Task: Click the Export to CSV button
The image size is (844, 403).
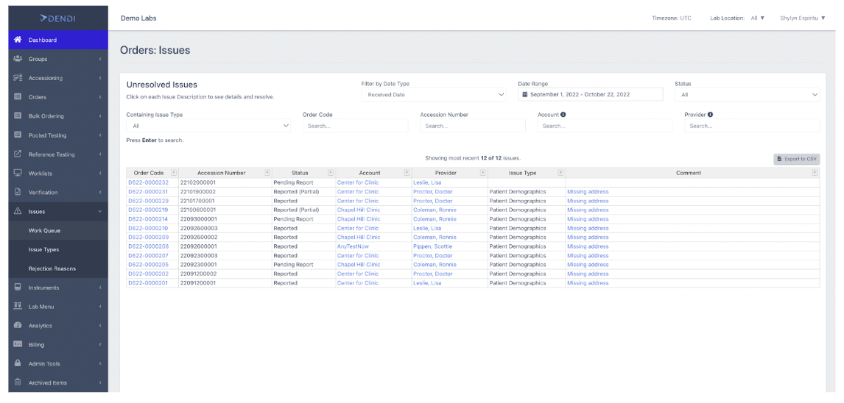Action: [797, 159]
